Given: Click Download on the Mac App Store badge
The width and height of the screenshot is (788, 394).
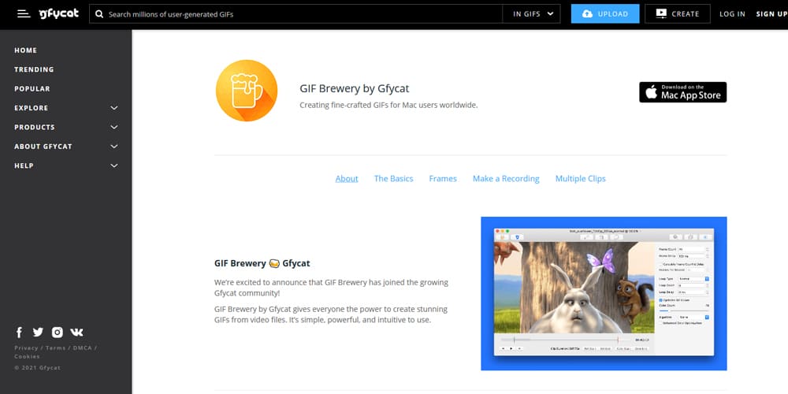Looking at the screenshot, I should click(682, 92).
